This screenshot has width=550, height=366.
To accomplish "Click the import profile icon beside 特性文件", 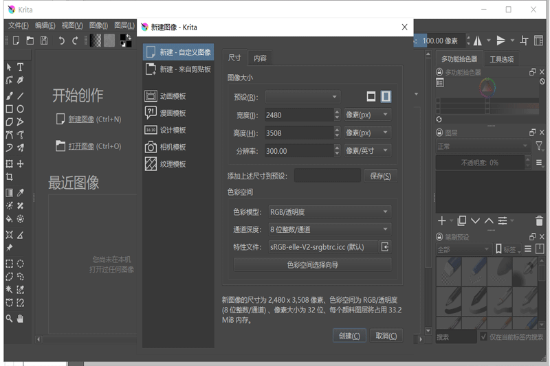I will (x=386, y=247).
